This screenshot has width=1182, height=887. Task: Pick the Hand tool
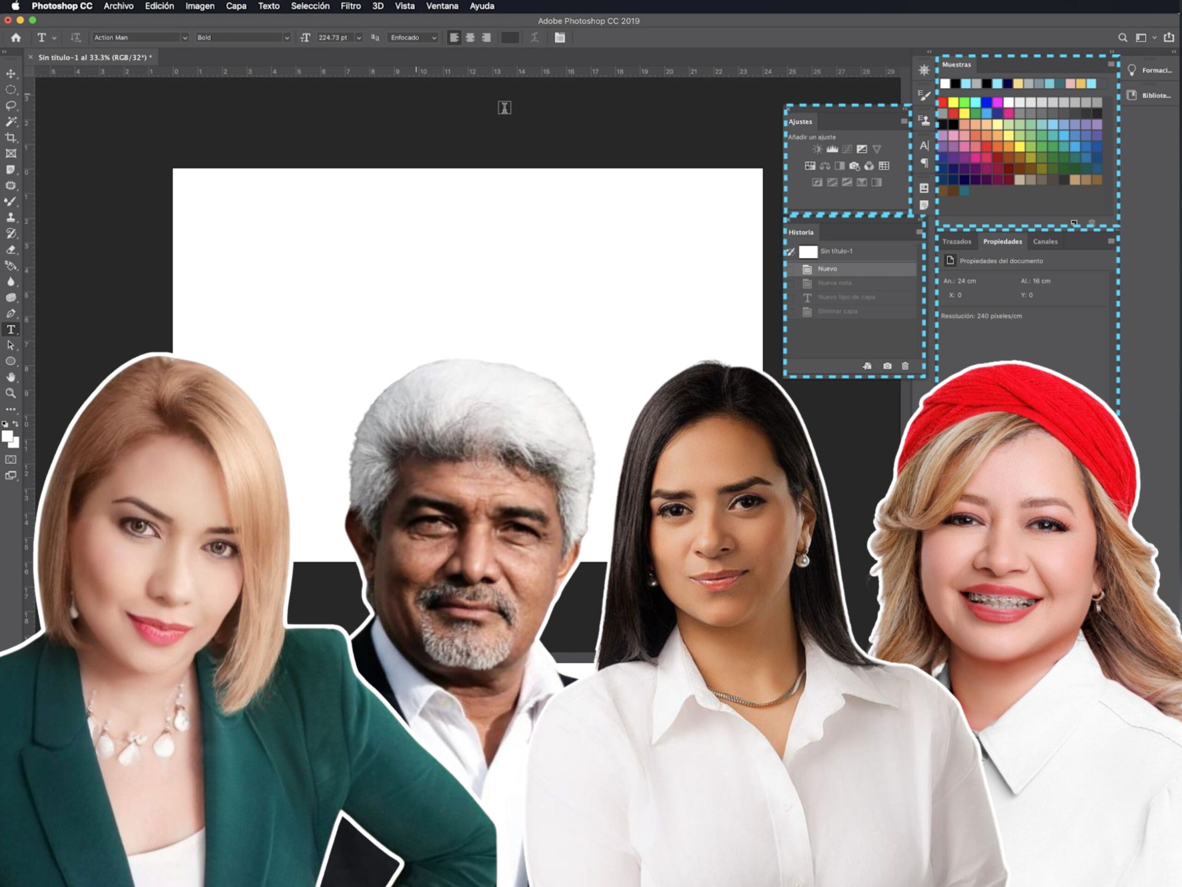tap(11, 377)
